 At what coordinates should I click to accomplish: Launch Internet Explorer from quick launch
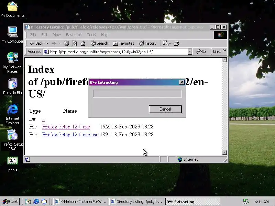[x=36, y=202]
